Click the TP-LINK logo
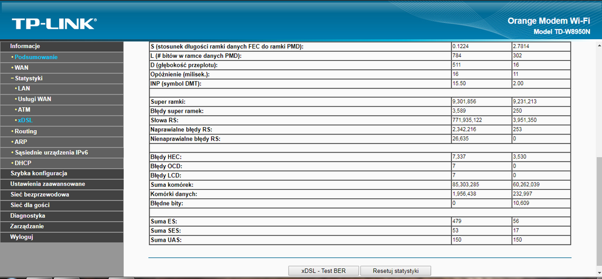 [54, 24]
